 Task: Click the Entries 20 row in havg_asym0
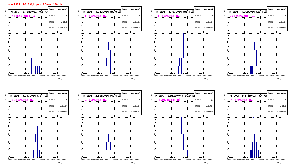pos(58,16)
